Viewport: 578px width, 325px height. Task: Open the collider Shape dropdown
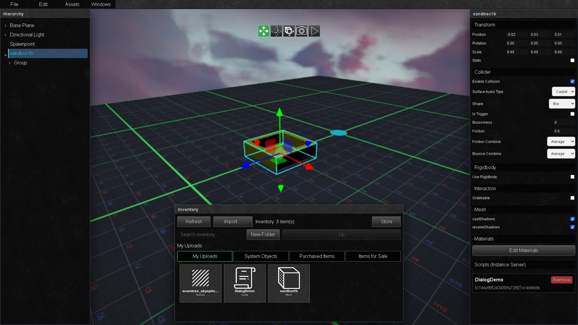562,104
